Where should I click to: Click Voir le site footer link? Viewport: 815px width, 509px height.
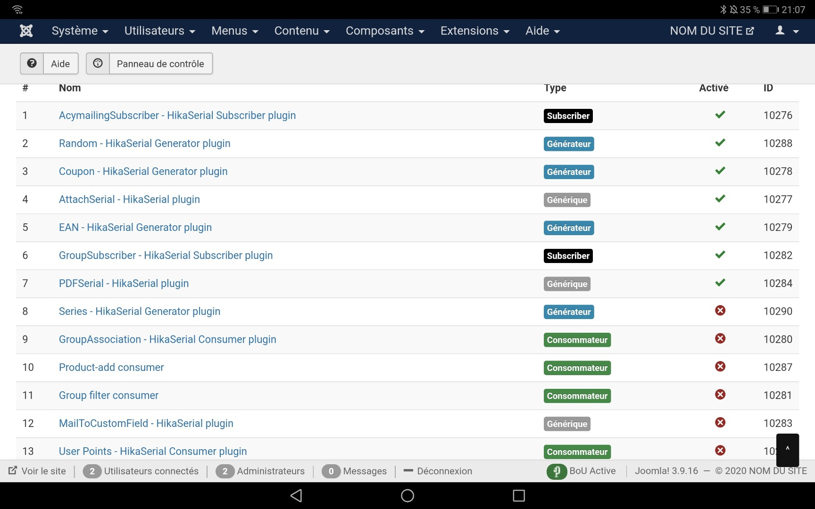pos(37,471)
